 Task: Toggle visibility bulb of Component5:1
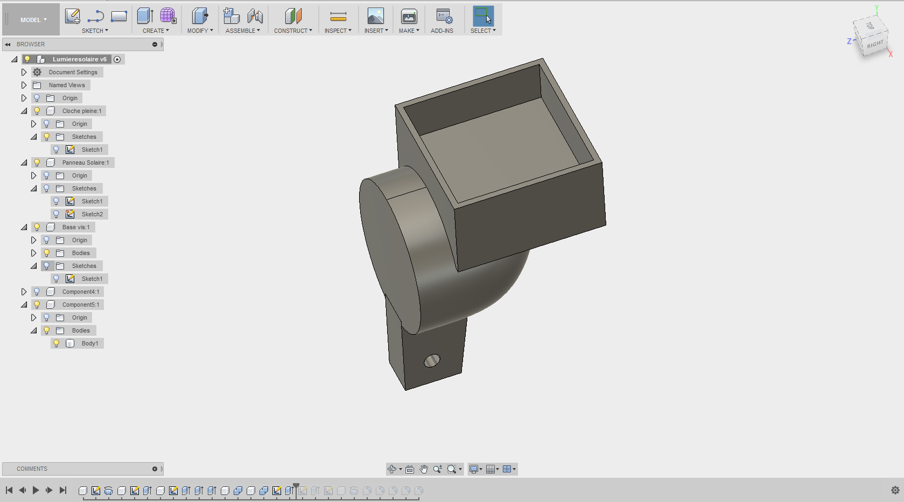tap(37, 305)
